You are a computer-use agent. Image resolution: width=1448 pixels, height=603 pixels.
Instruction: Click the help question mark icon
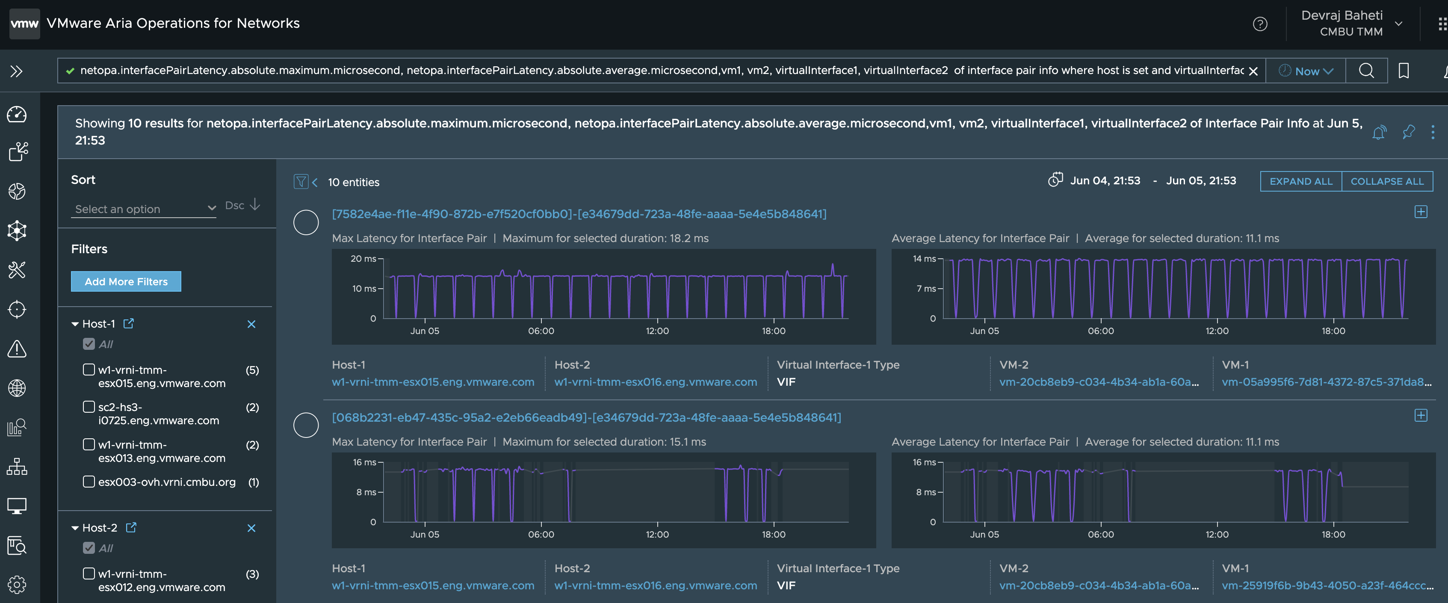click(x=1260, y=24)
